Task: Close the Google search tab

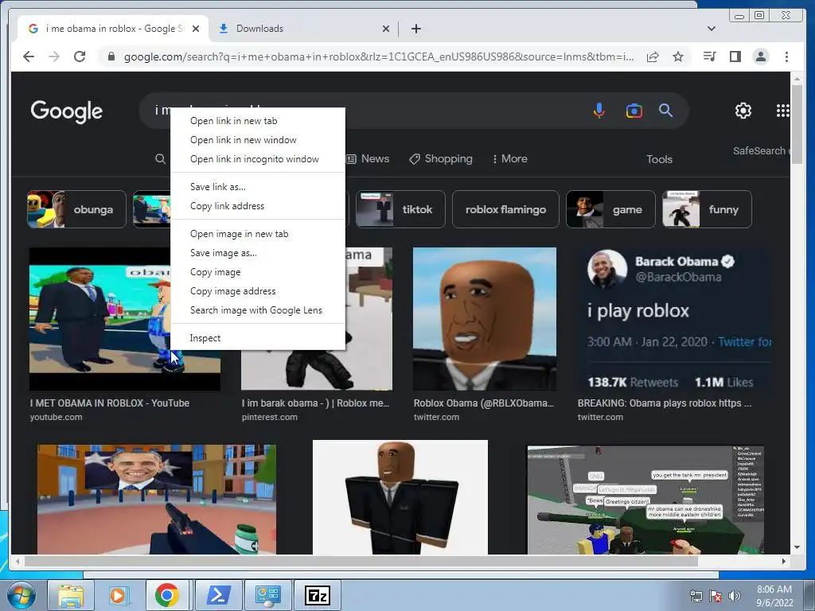Action: (x=196, y=29)
